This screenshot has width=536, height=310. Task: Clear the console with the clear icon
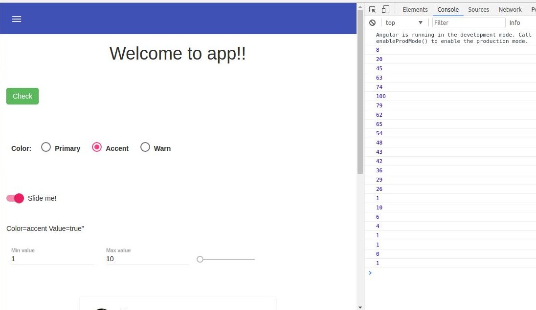[x=373, y=22]
